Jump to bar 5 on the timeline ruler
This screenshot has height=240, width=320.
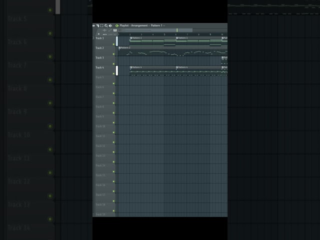pyautogui.click(x=164, y=34)
